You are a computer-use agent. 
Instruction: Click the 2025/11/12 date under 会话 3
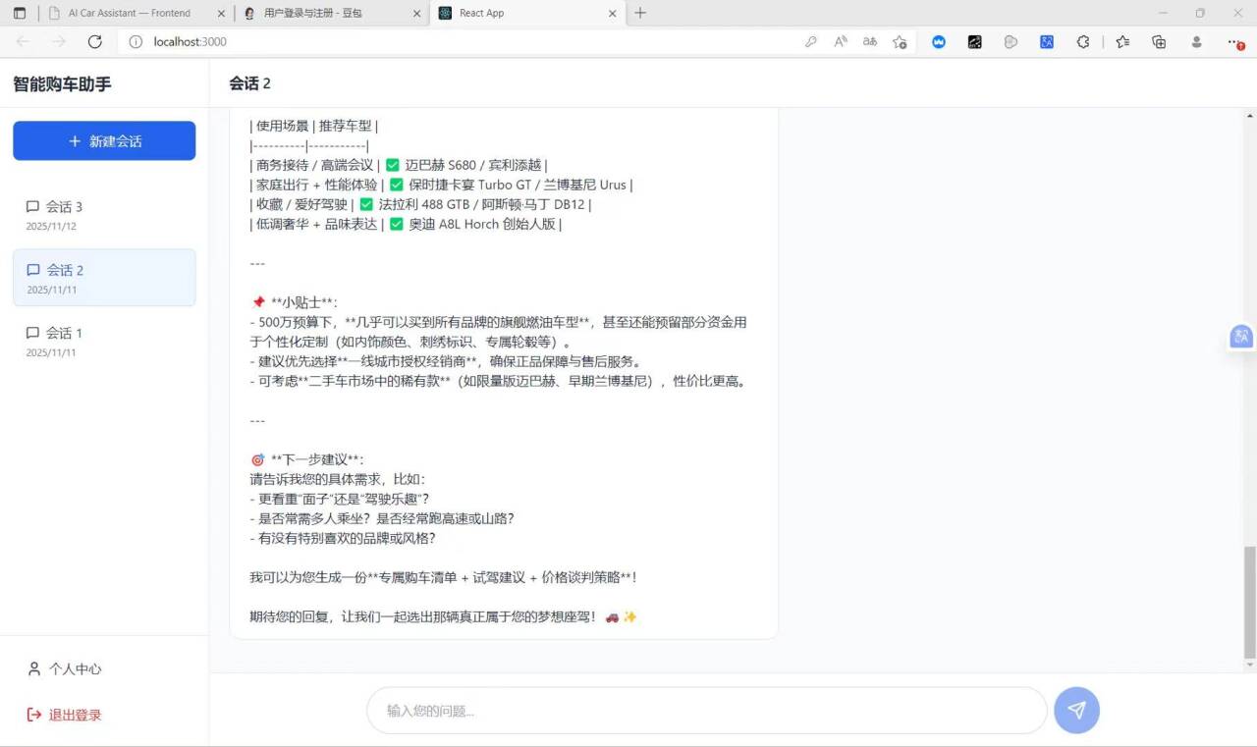[x=51, y=227]
